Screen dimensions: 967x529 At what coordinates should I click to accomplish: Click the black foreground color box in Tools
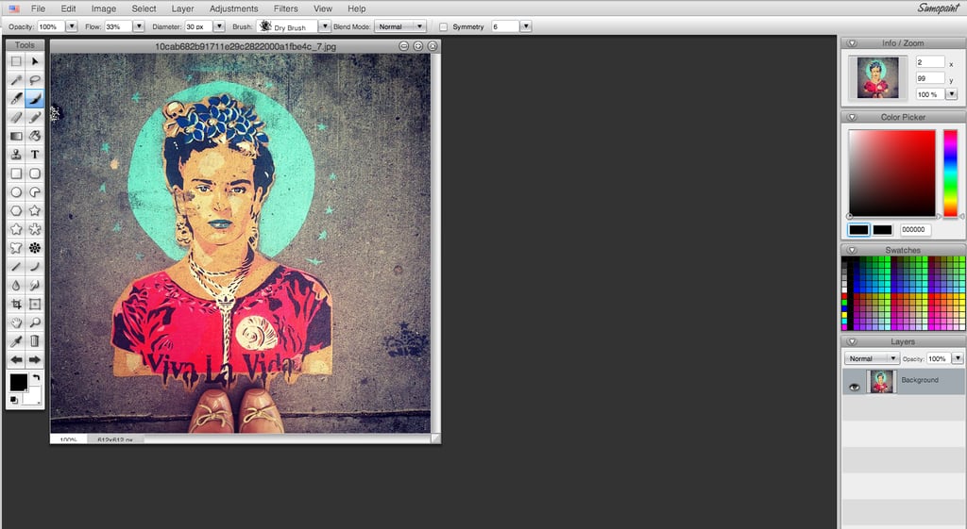[19, 383]
